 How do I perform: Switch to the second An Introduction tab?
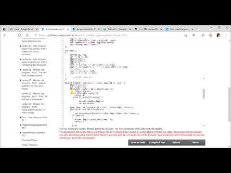[86, 29]
